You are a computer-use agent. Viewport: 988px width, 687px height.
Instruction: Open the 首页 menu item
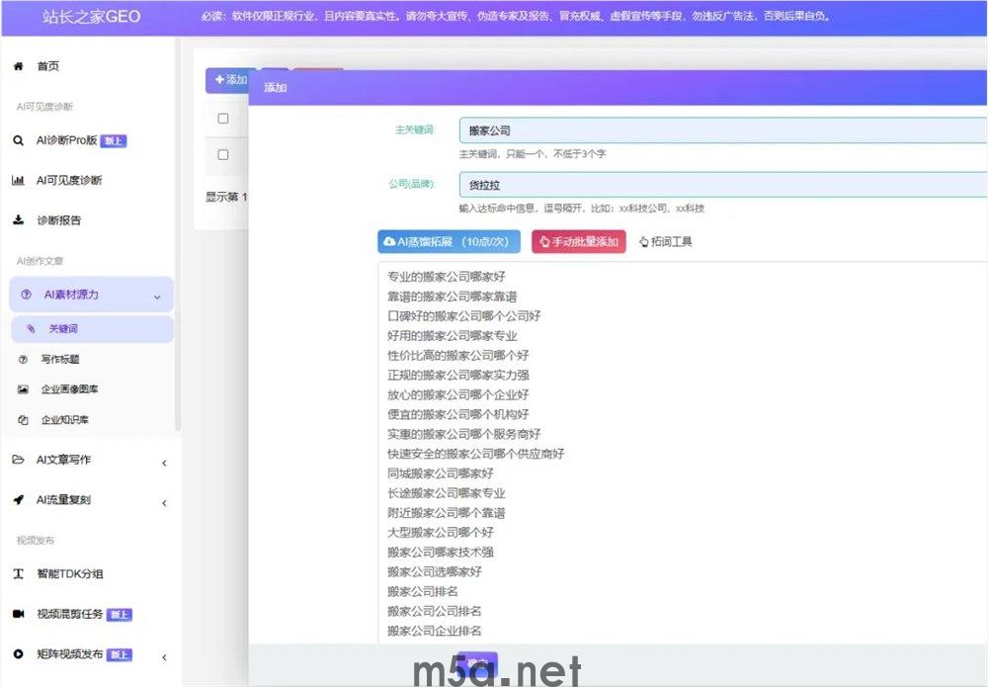47,66
